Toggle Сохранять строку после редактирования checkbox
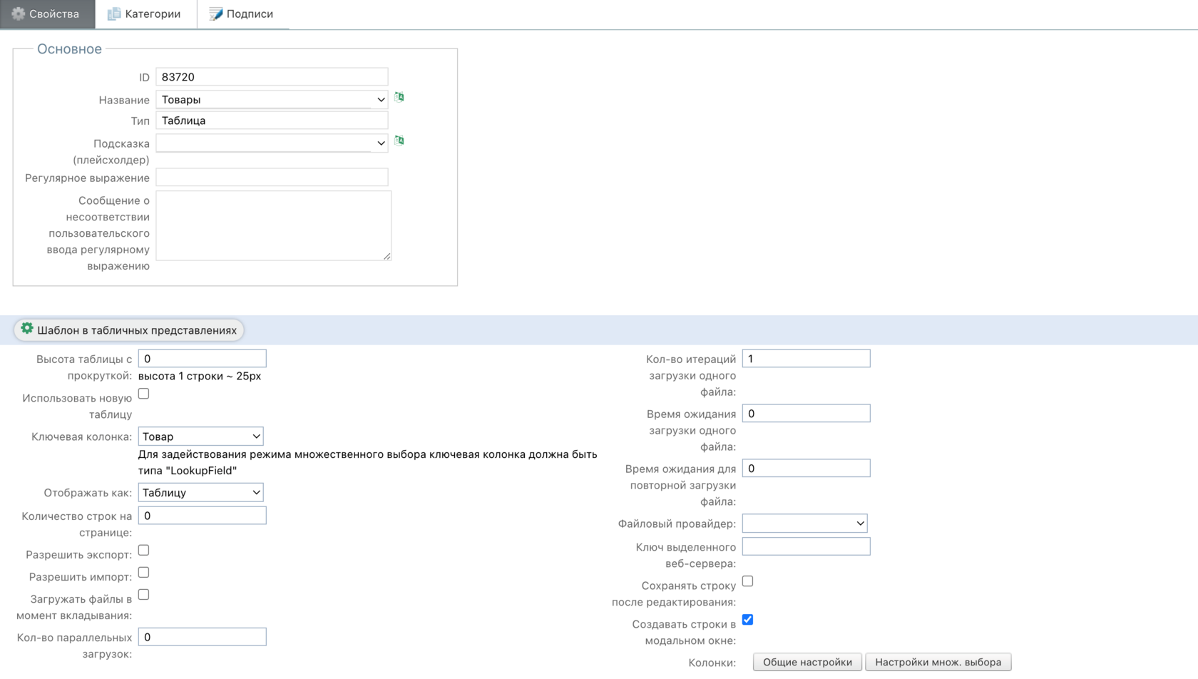Viewport: 1198px width, 679px height. click(x=747, y=581)
